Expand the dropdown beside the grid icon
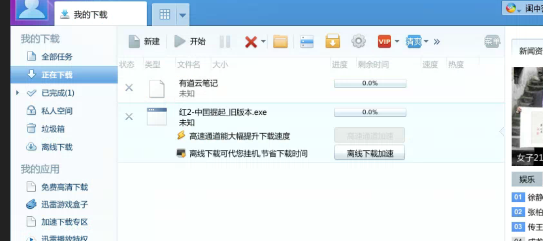The image size is (543, 241). pyautogui.click(x=182, y=15)
